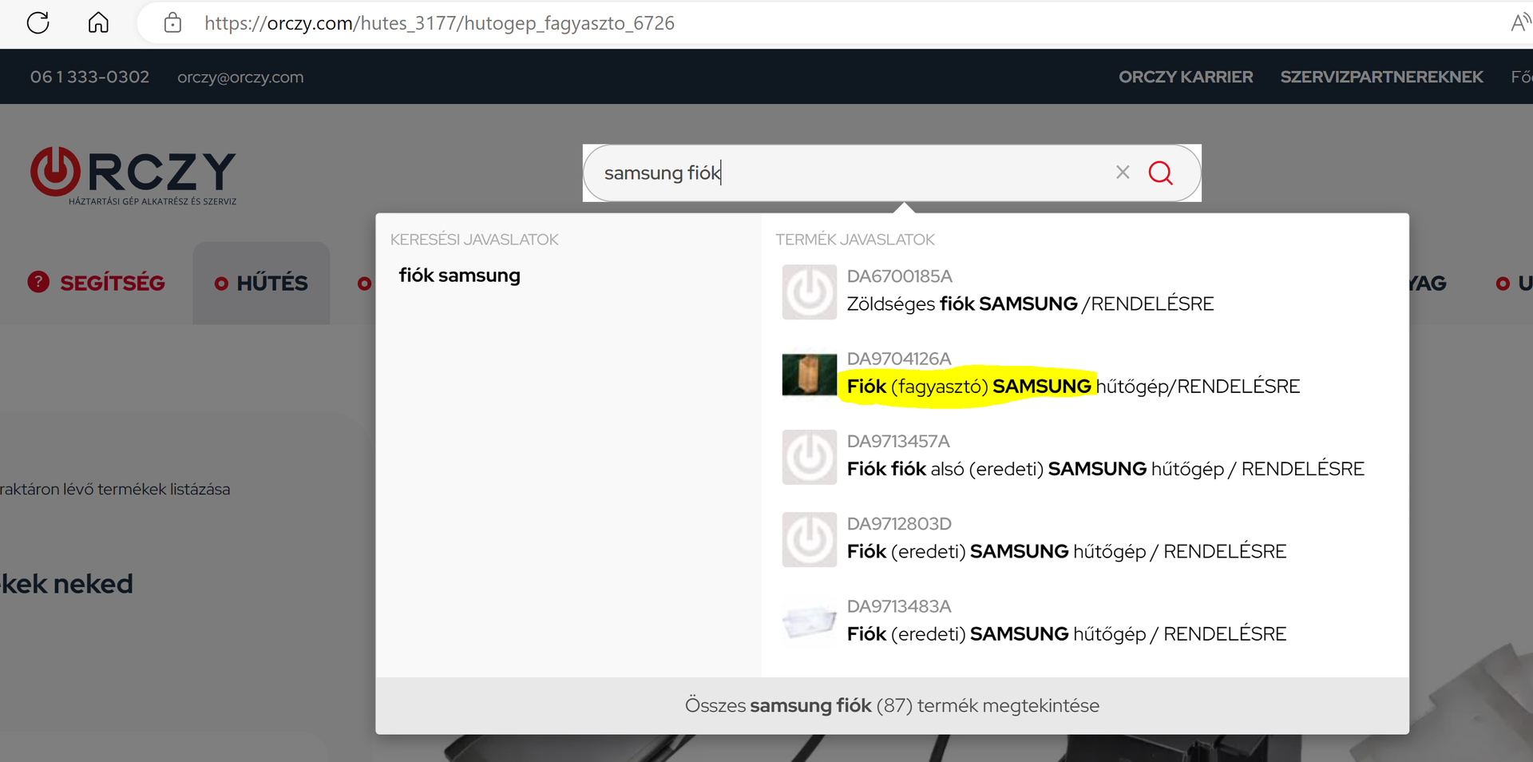1533x762 pixels.
Task: Click the raktáron lévő termékek listázása text
Action: click(x=115, y=489)
